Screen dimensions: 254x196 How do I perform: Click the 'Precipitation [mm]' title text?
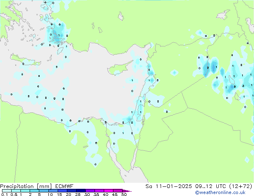[x=26, y=186]
